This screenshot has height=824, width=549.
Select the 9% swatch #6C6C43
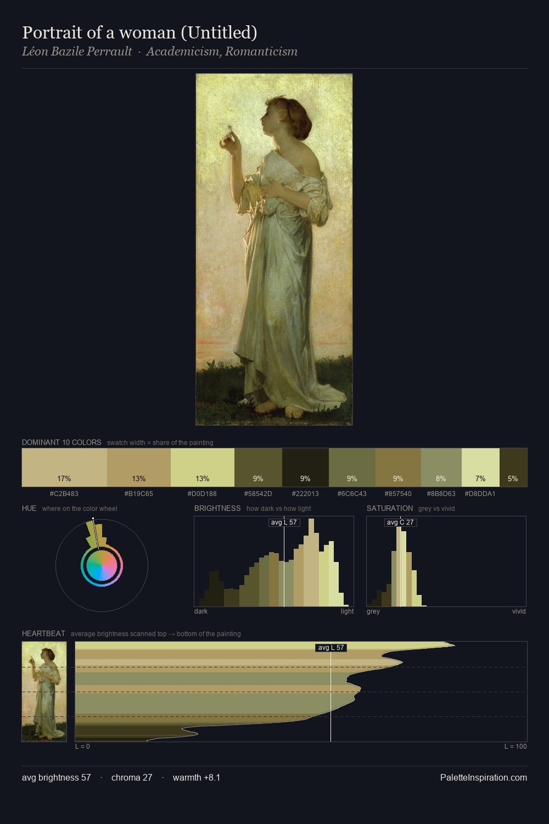[x=352, y=467]
